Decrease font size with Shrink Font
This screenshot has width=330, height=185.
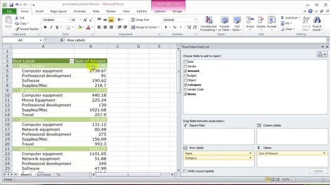coord(91,20)
